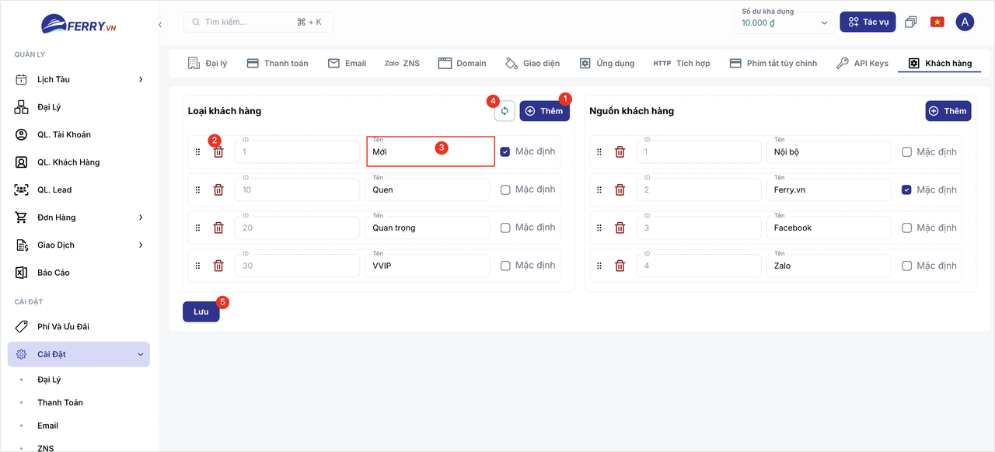The image size is (995, 452).
Task: Open the copy windows icon in header
Action: [x=911, y=22]
